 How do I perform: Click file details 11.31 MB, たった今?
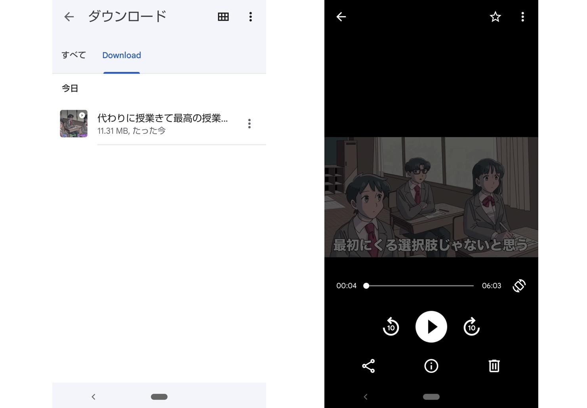tap(132, 131)
